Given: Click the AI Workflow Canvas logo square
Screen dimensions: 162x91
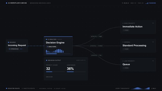Looking at the screenshot, I should point(7,3).
